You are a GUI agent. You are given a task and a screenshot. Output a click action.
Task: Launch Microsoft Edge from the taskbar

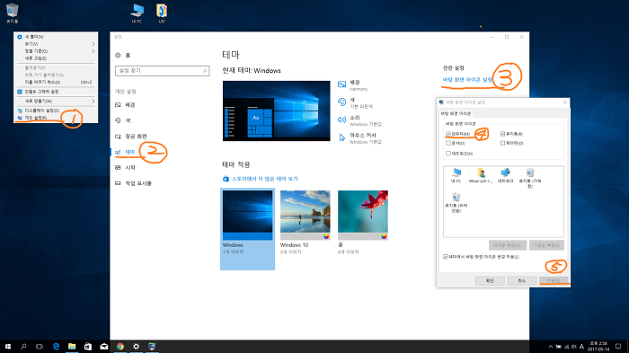pyautogui.click(x=56, y=347)
